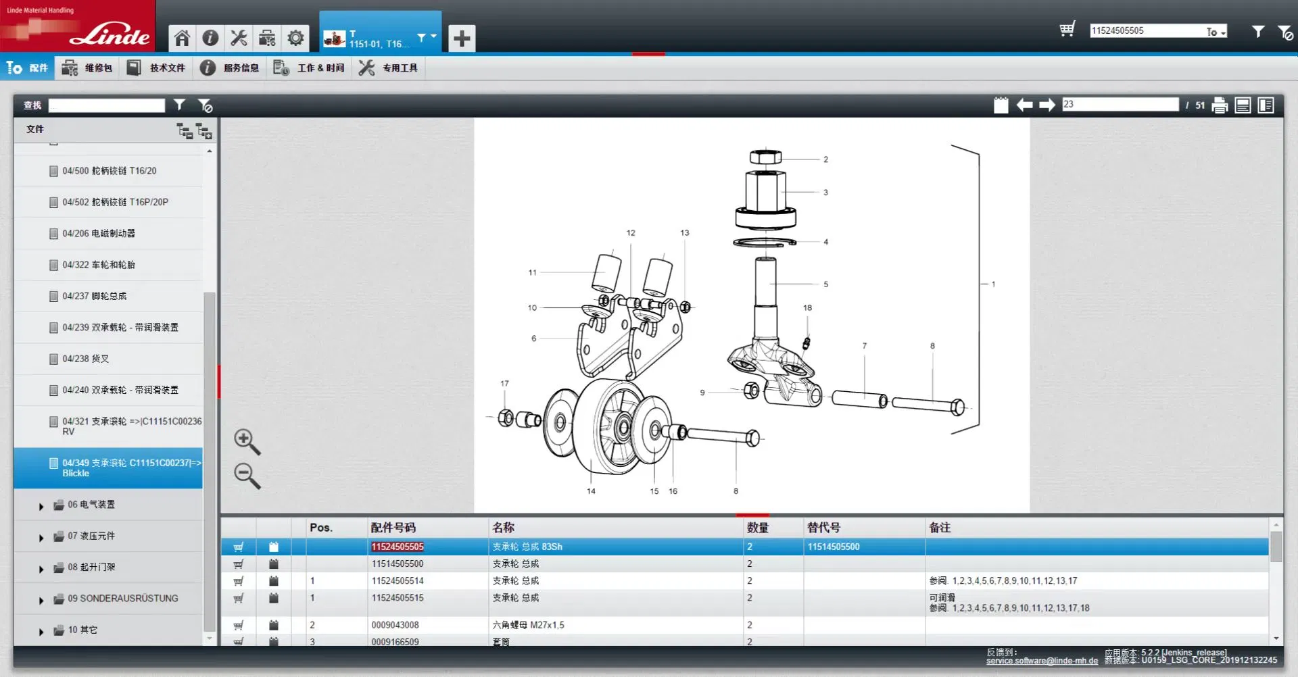The image size is (1298, 677).
Task: Click the 替代号 value 11514505500
Action: point(834,547)
